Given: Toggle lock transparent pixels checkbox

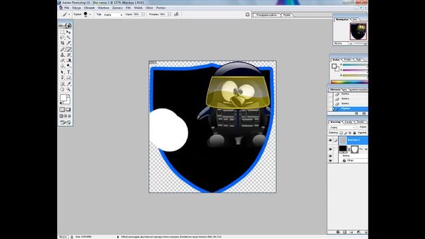Looking at the screenshot, I should (x=341, y=133).
